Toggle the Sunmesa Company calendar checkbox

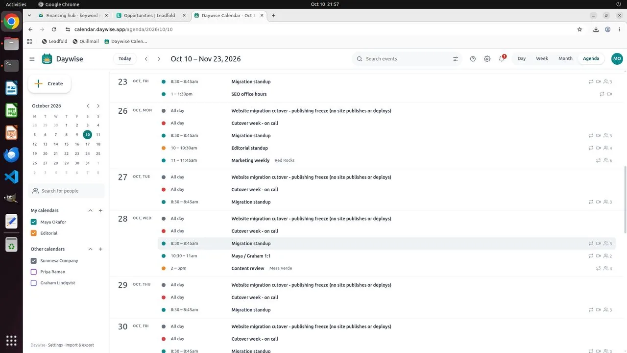click(34, 261)
